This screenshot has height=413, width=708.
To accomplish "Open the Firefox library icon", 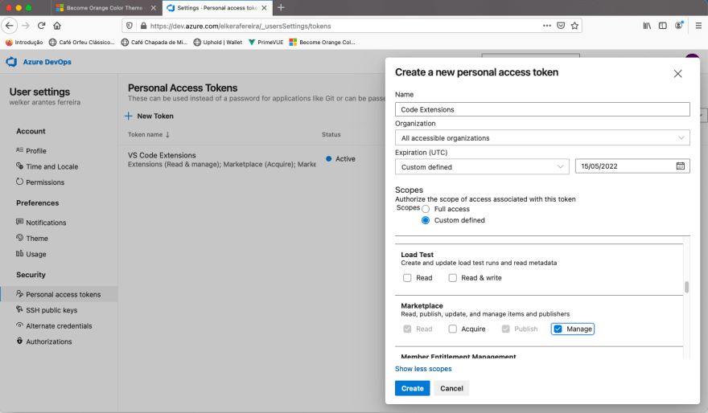I will pos(647,26).
